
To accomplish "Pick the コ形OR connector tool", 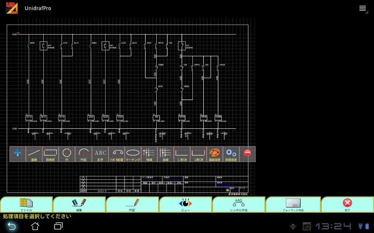I will point(198,154).
